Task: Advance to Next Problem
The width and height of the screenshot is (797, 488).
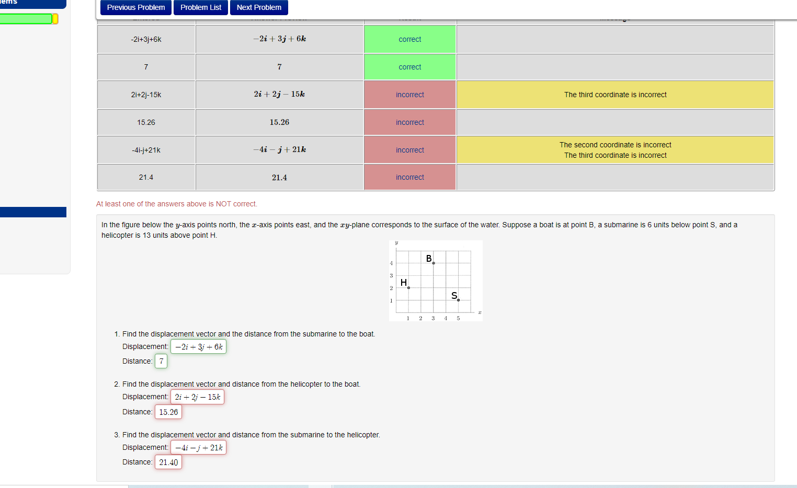Action: [x=259, y=7]
